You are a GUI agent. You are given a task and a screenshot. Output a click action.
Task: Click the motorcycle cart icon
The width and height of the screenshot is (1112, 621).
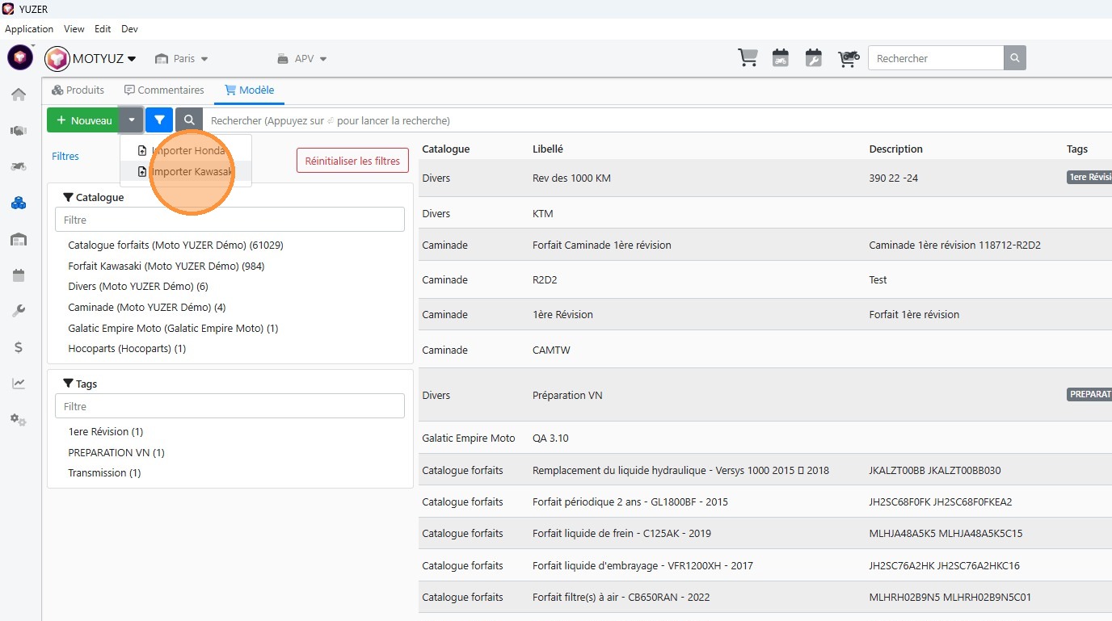click(848, 58)
